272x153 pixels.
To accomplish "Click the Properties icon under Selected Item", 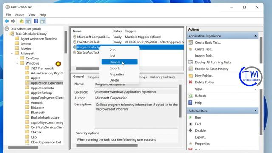I will point(190,144).
